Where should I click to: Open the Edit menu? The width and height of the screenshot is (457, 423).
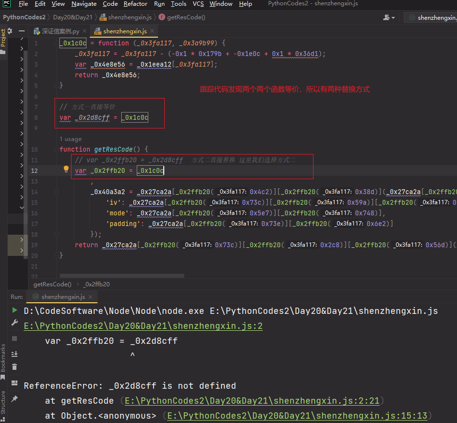40,4
